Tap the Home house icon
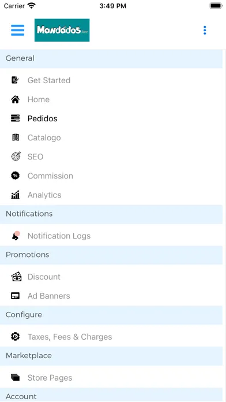The width and height of the screenshot is (226, 402). pyautogui.click(x=16, y=99)
